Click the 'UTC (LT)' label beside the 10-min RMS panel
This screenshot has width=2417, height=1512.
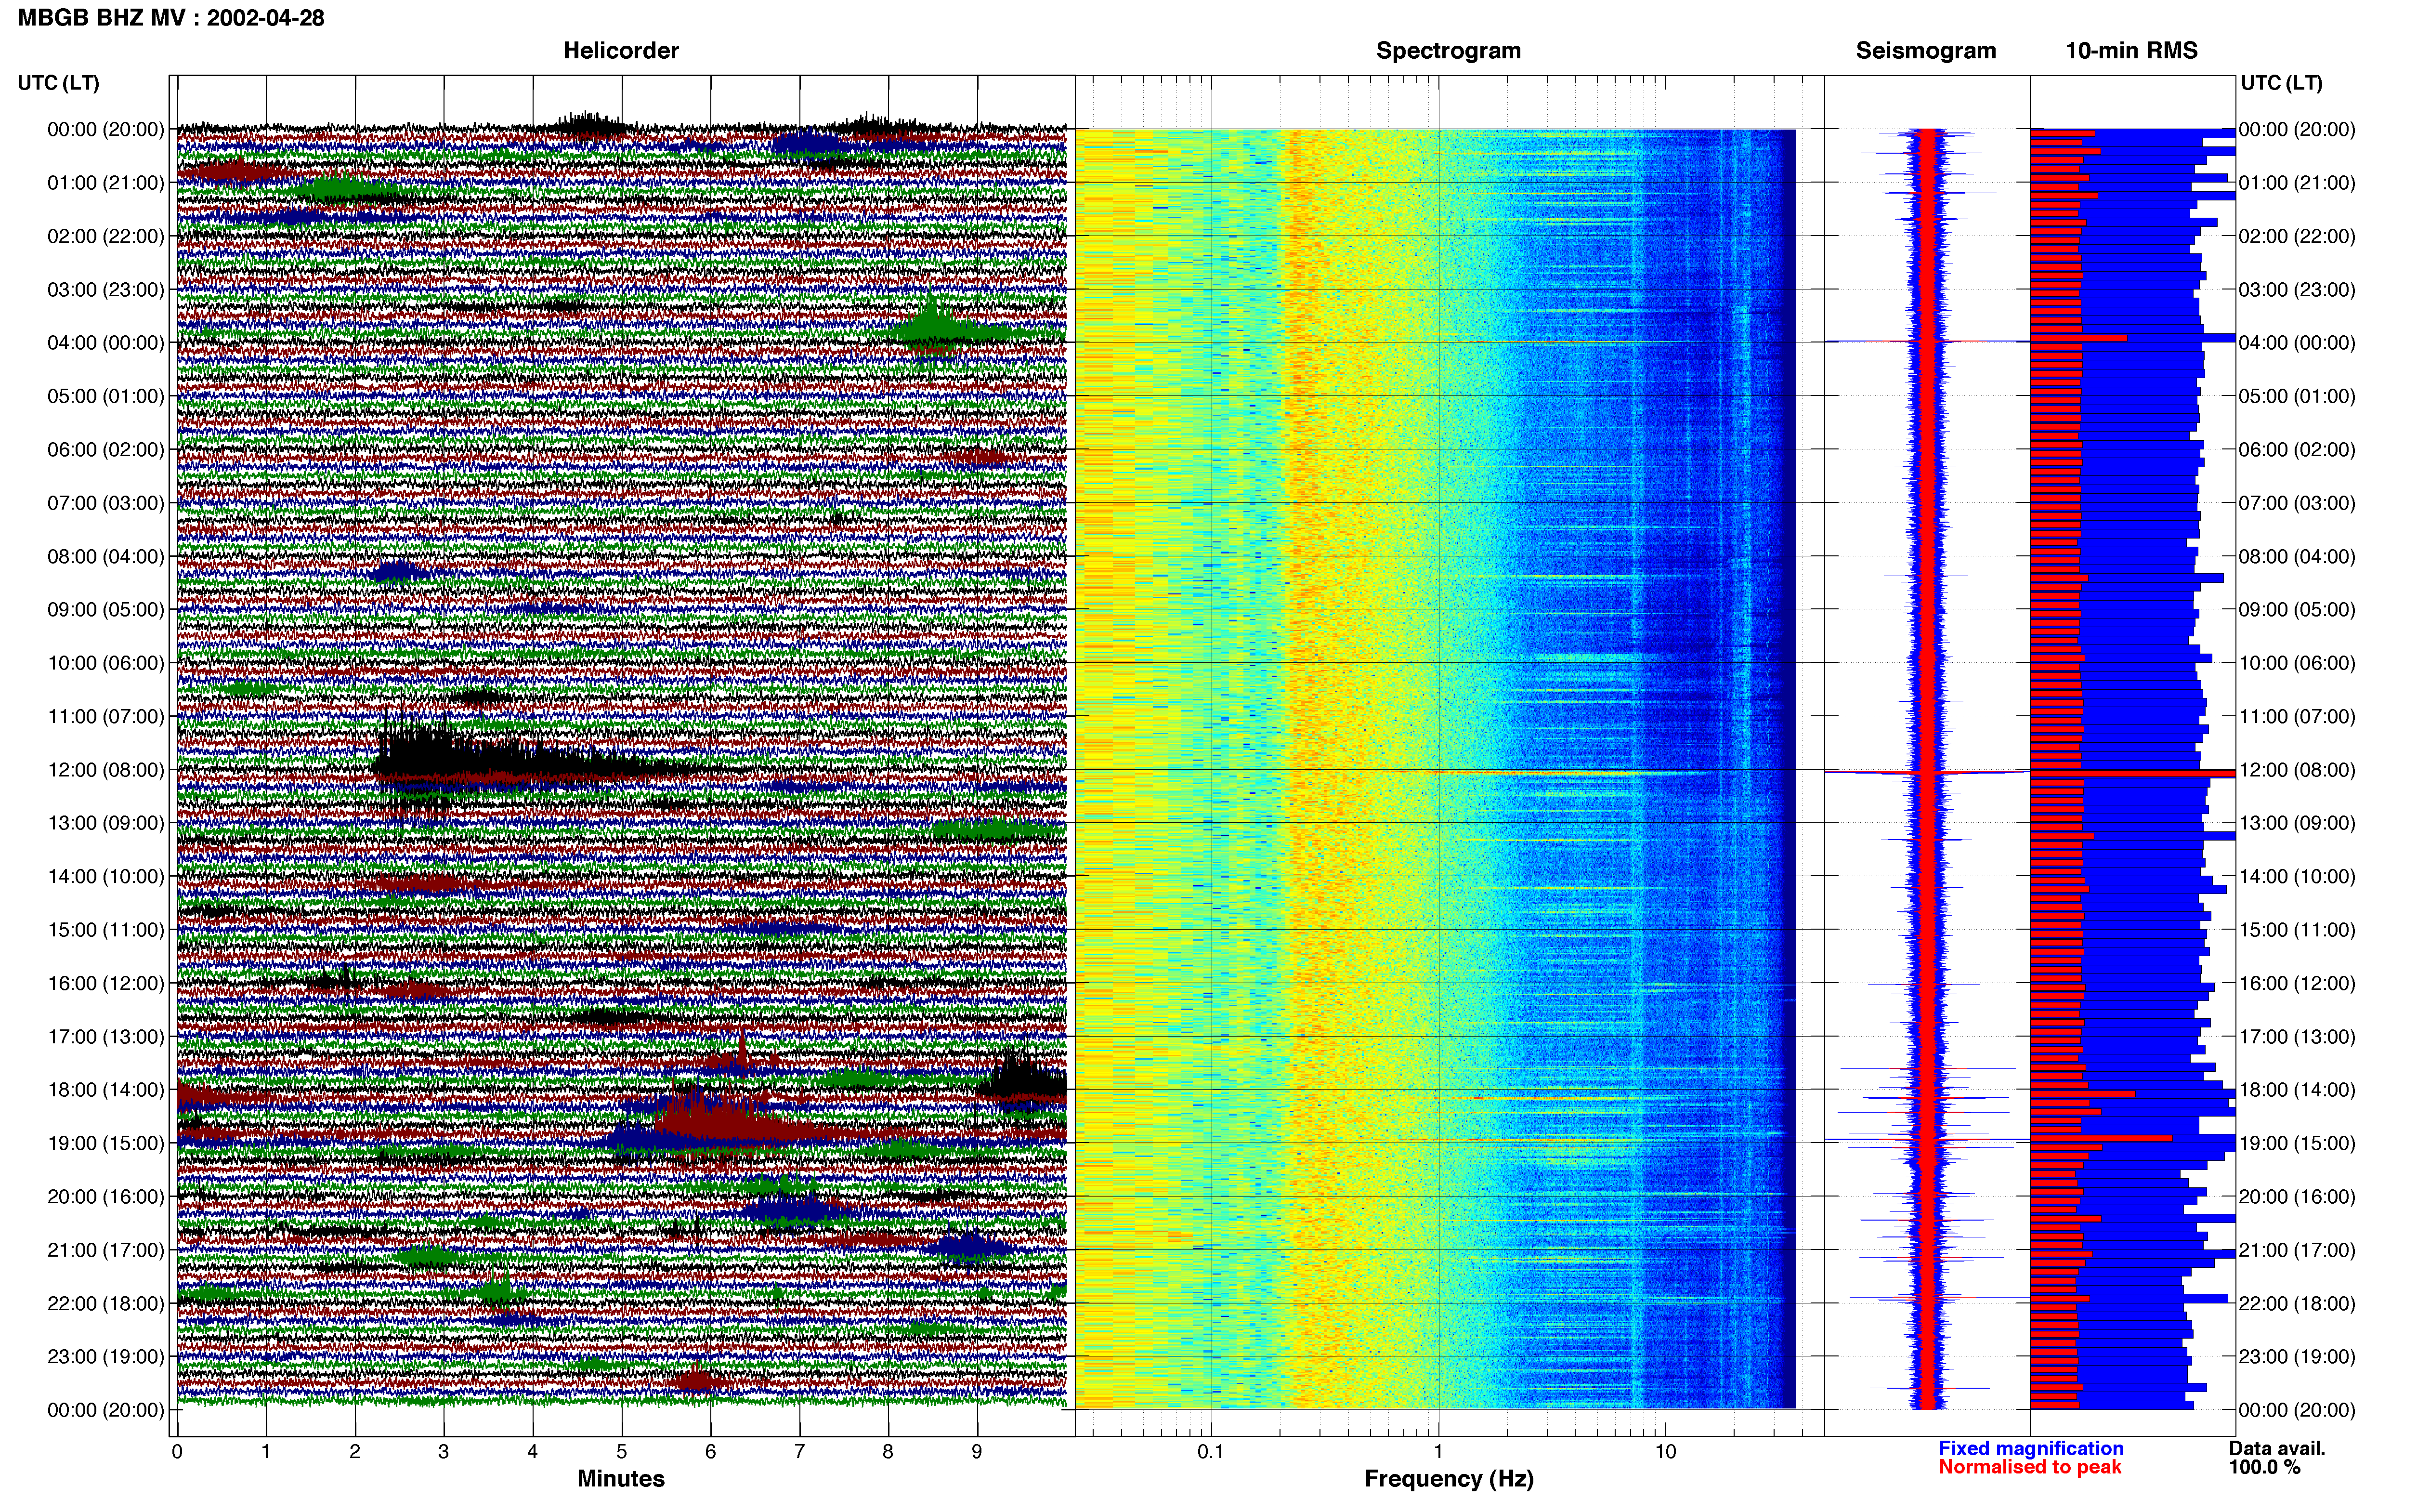(2282, 83)
